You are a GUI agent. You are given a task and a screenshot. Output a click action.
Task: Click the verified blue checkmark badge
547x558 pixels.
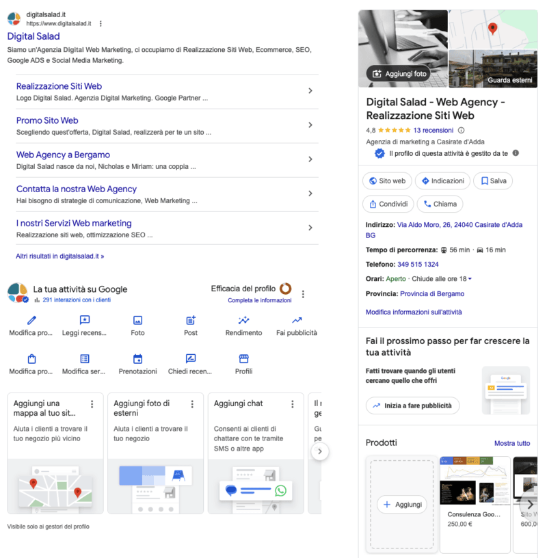(379, 153)
